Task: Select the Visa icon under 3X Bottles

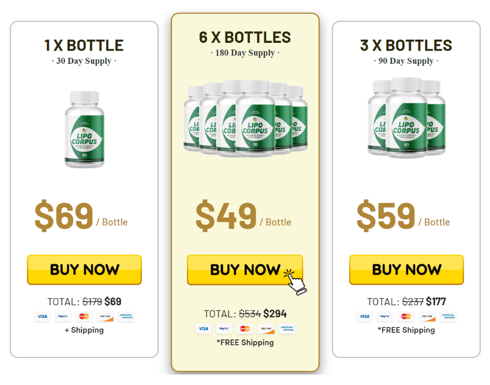Action: [364, 316]
